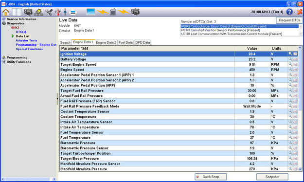The image size is (304, 182).
Task: Click the Request DTCs button
Action: pos(289,20)
